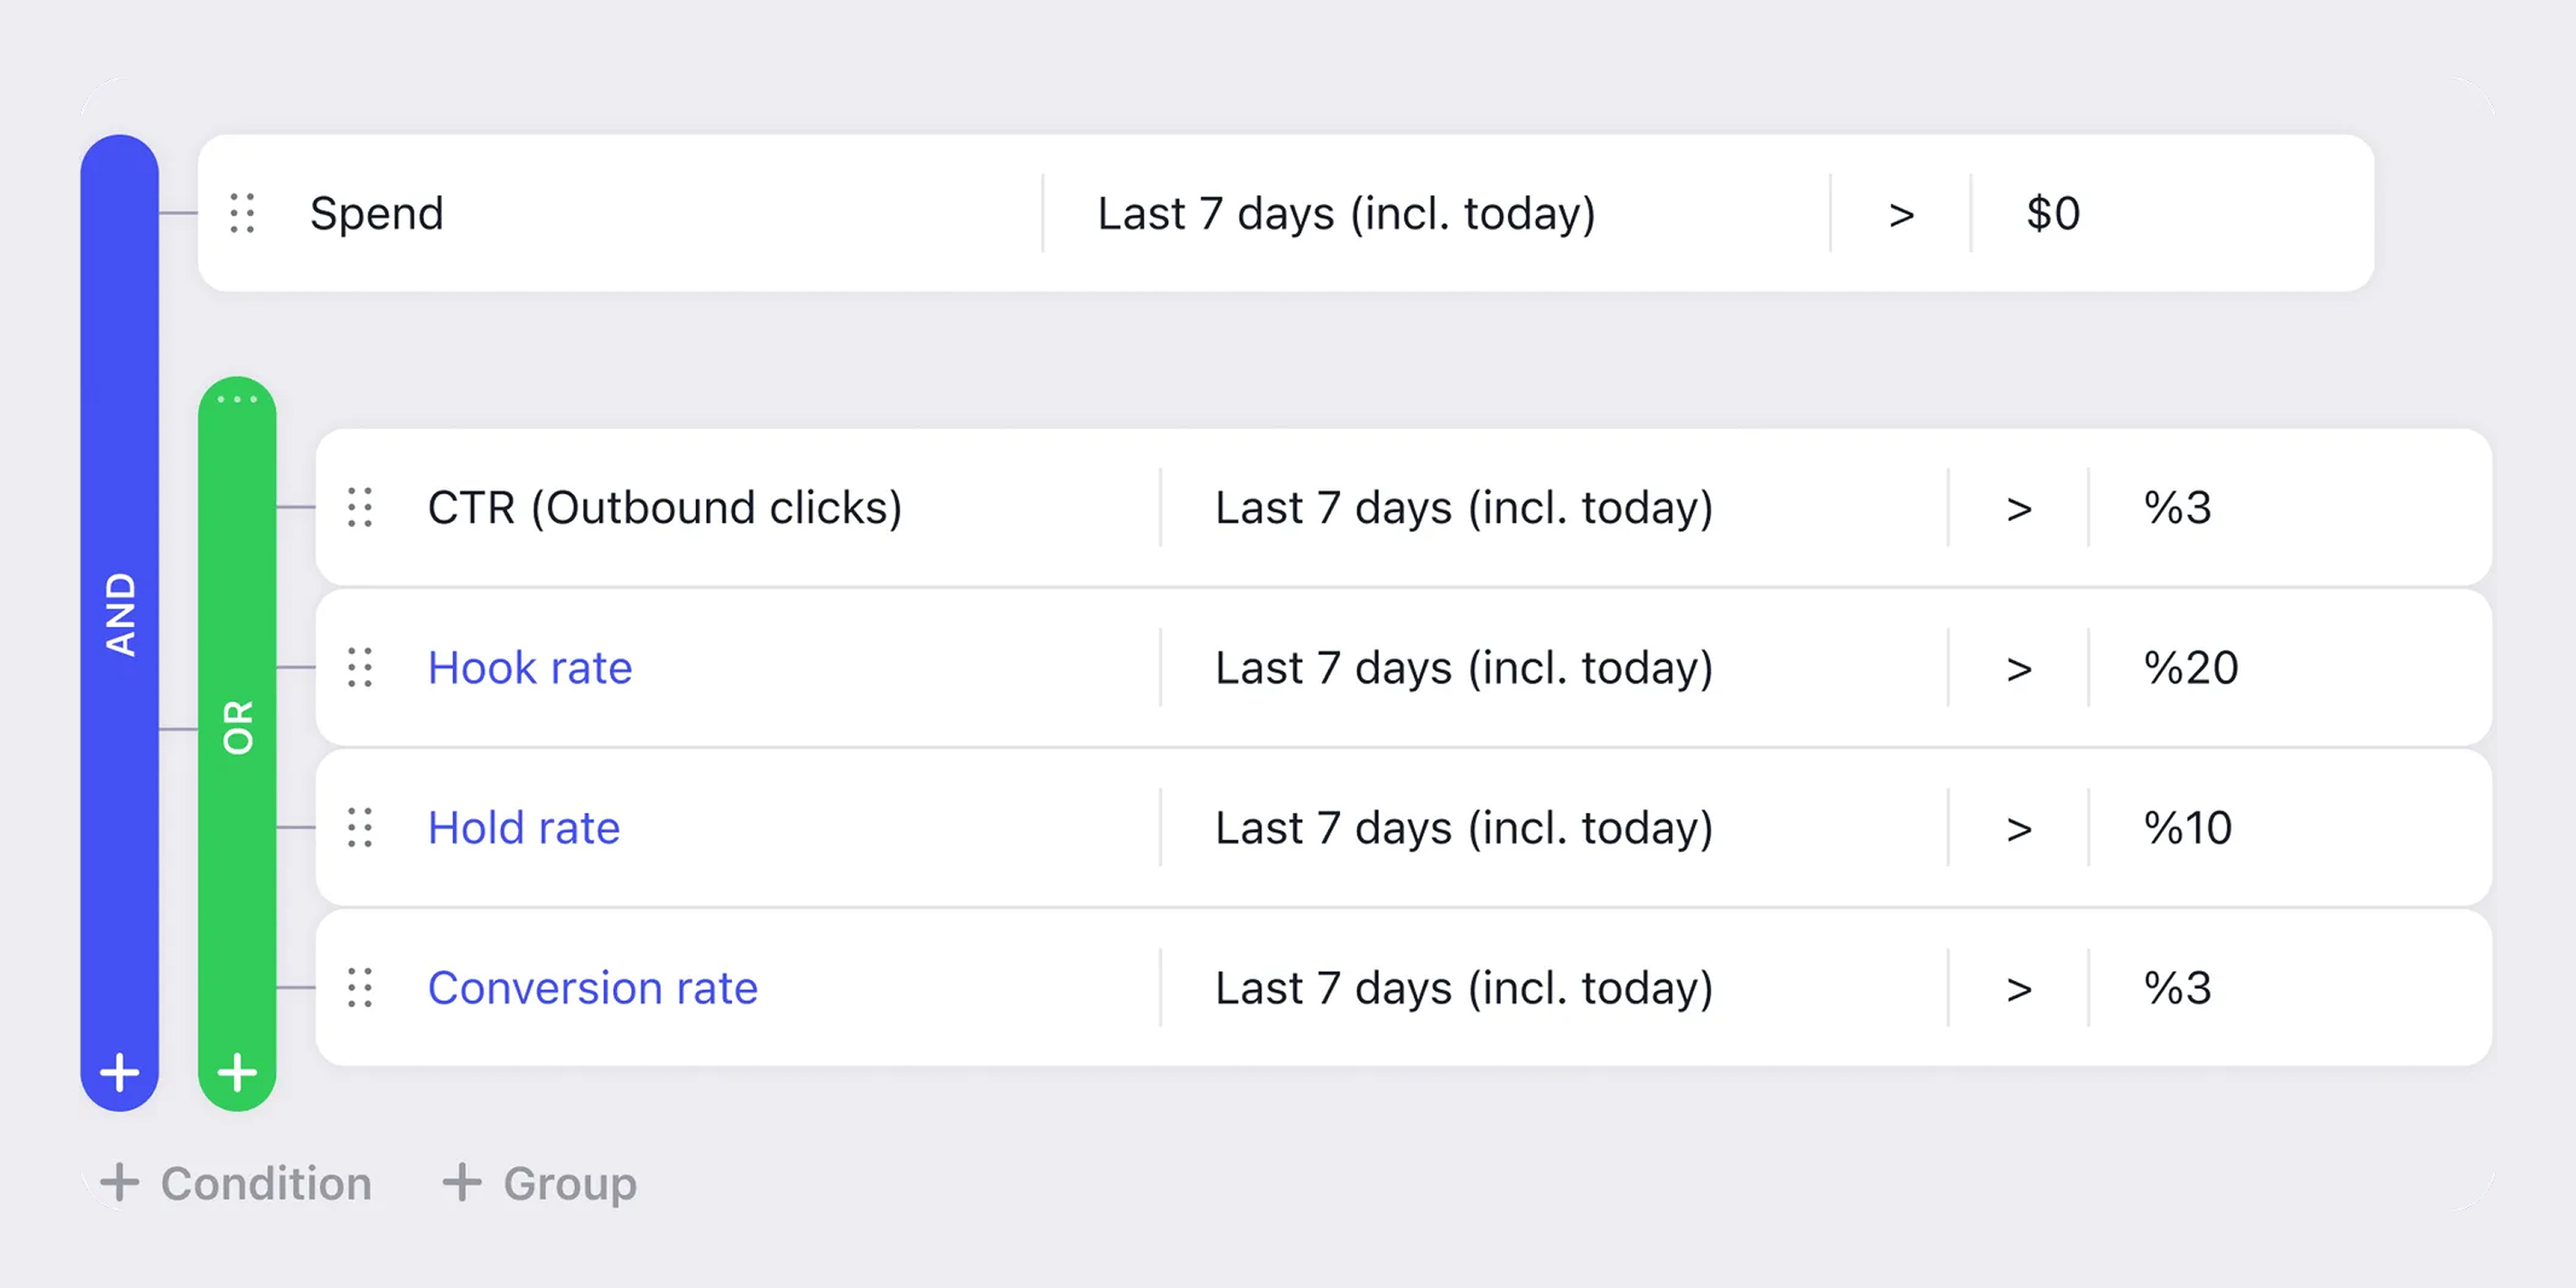The height and width of the screenshot is (1288, 2576).
Task: Add a new Group
Action: coord(540,1183)
